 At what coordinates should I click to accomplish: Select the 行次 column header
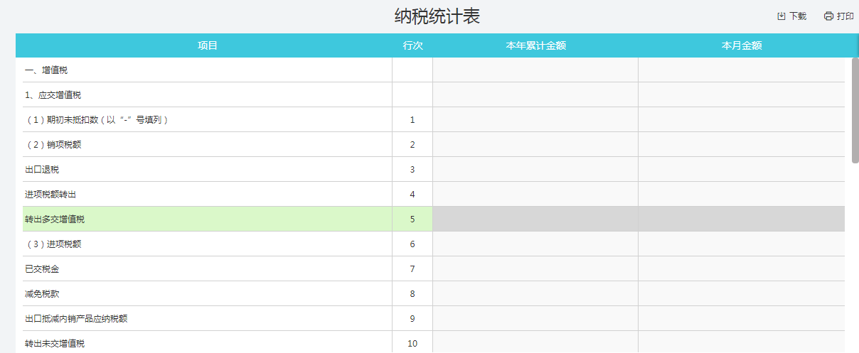[x=412, y=45]
